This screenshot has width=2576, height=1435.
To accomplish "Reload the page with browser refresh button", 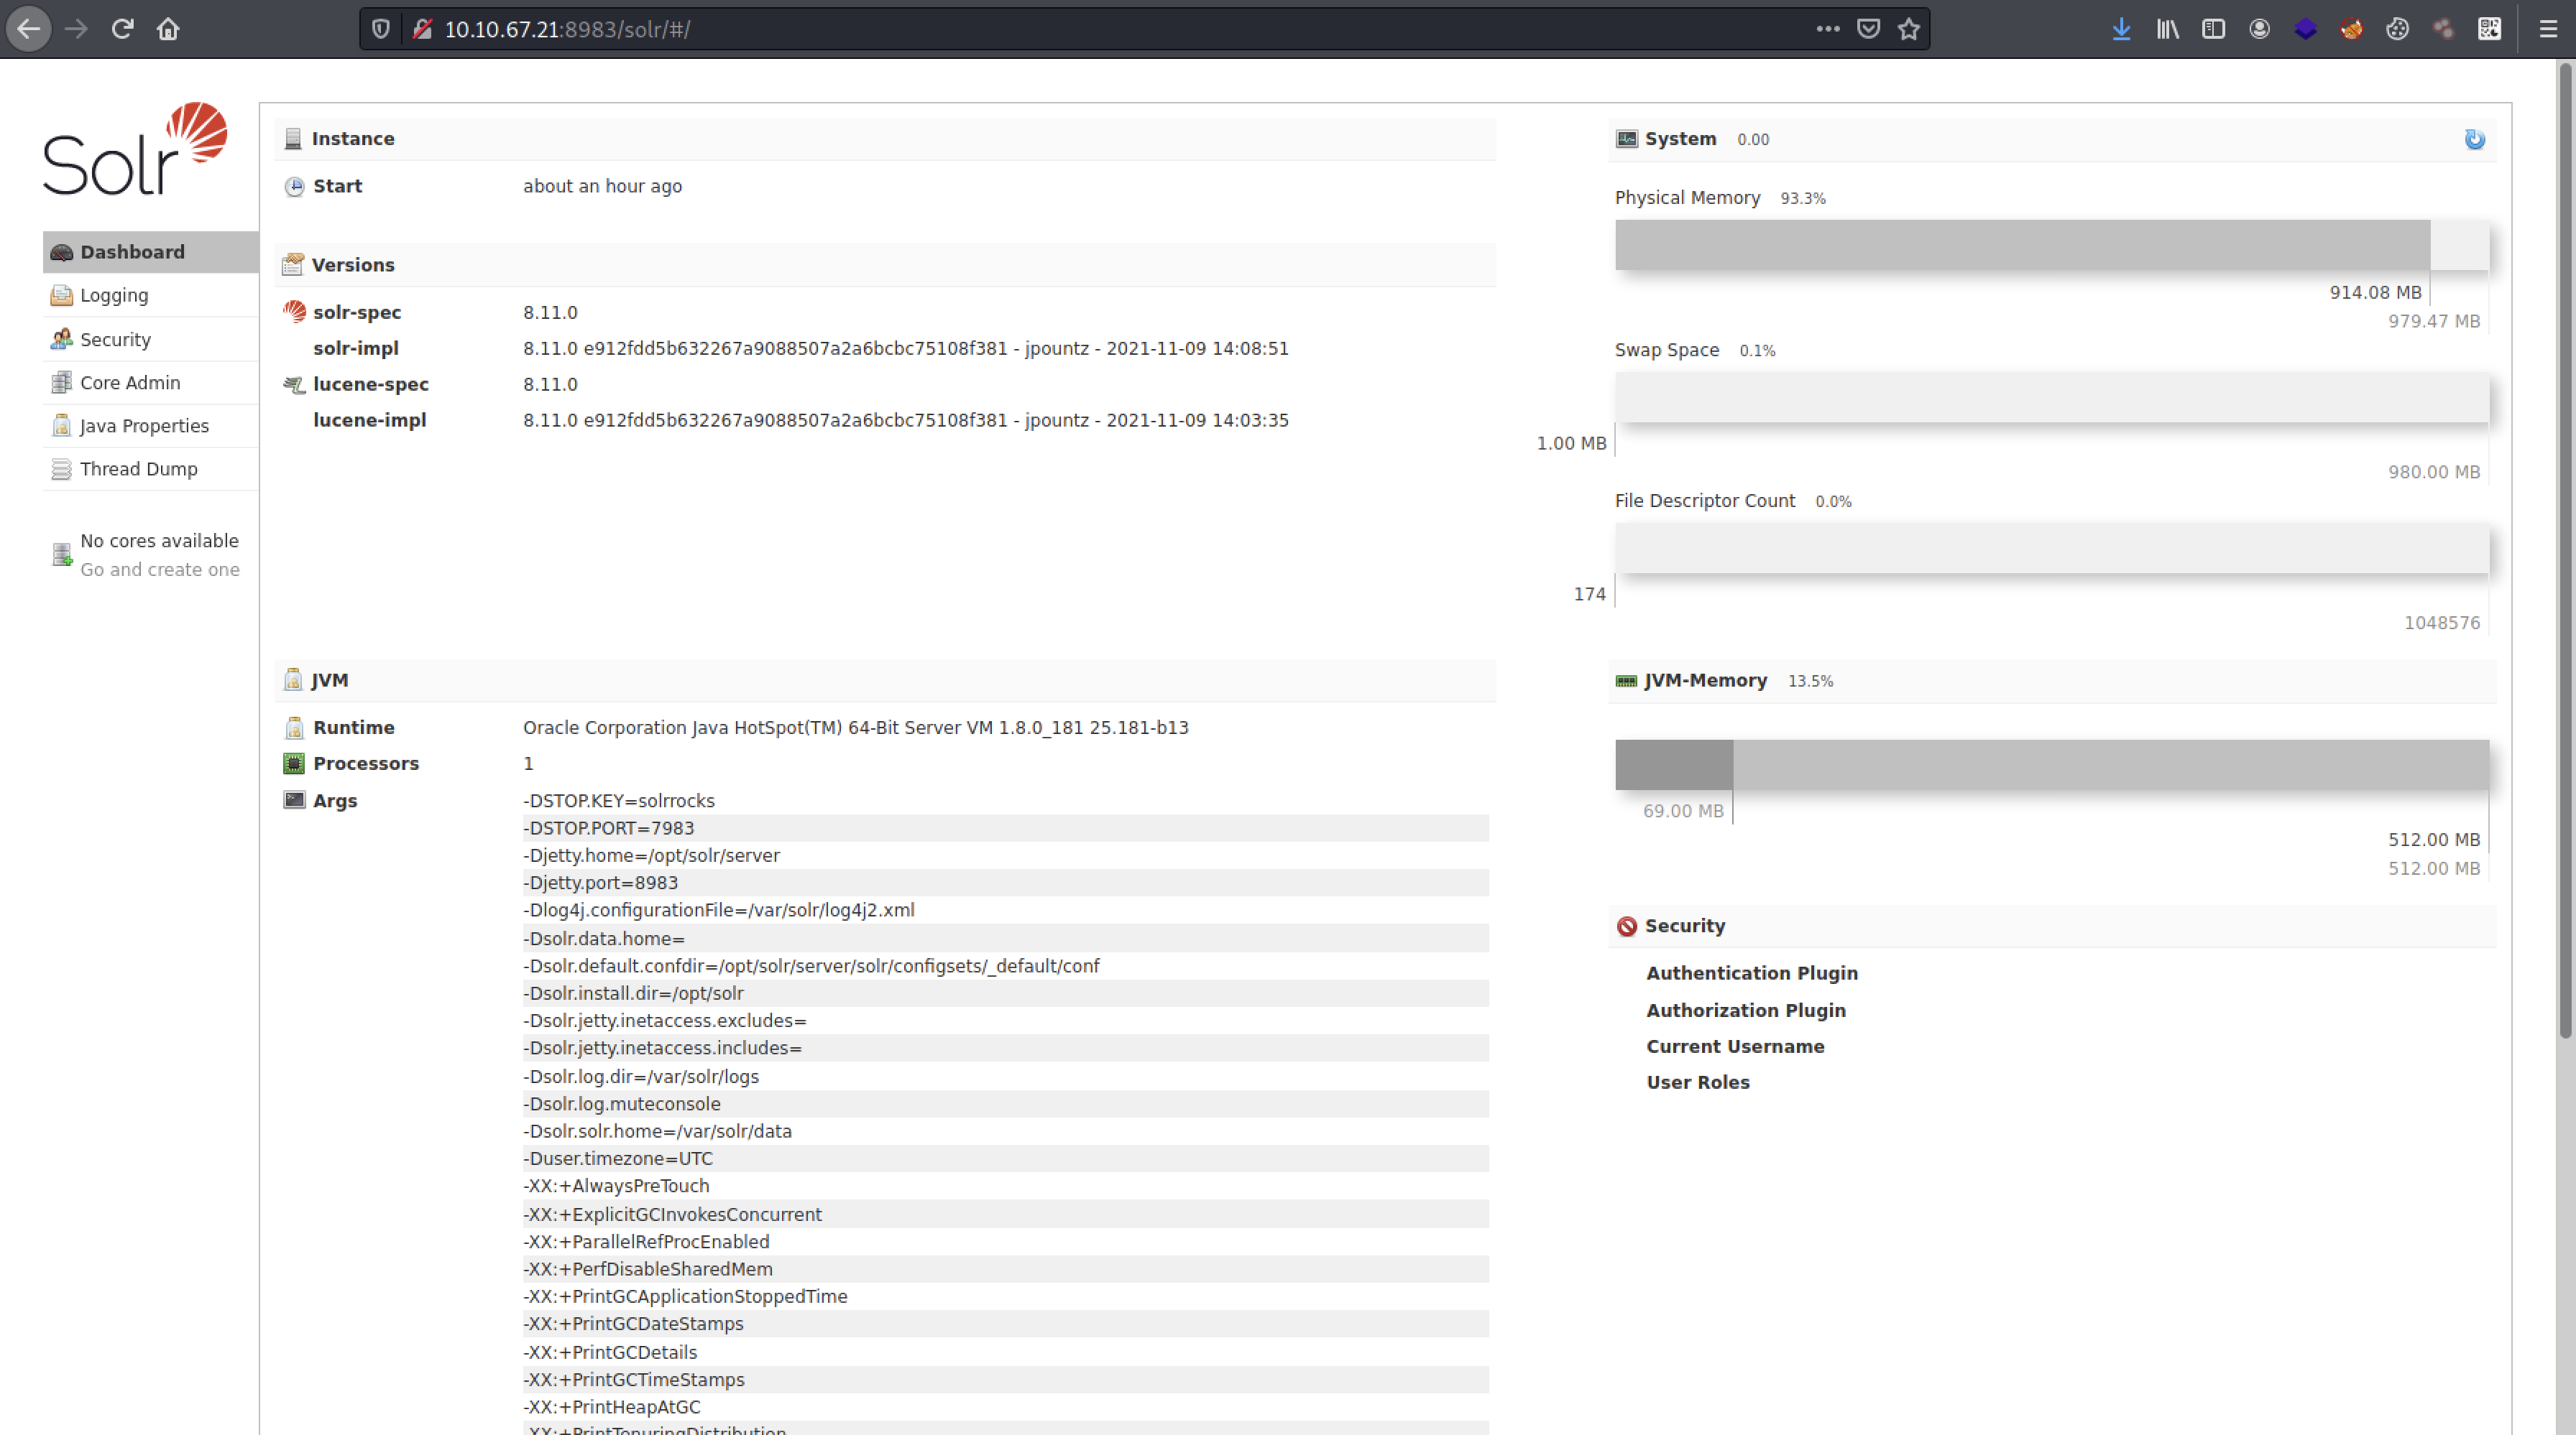I will (122, 29).
